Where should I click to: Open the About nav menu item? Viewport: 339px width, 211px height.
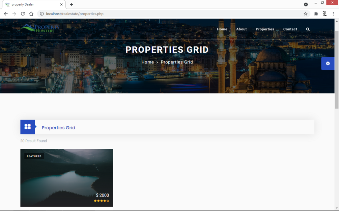(241, 29)
